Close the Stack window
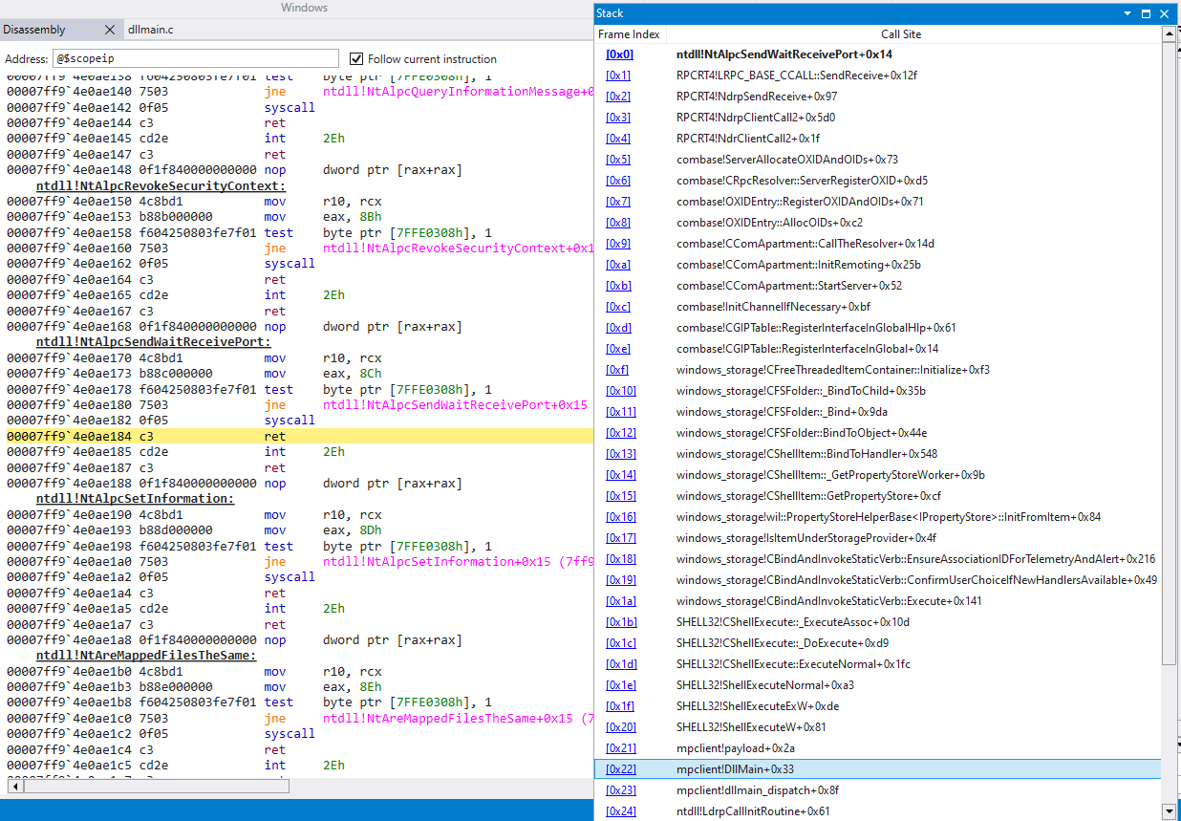This screenshot has width=1181, height=821. 1164,13
